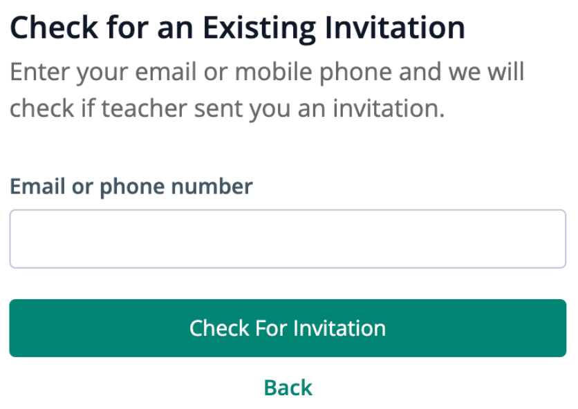
Task: Click inside the white rounded input box
Action: tap(288, 239)
